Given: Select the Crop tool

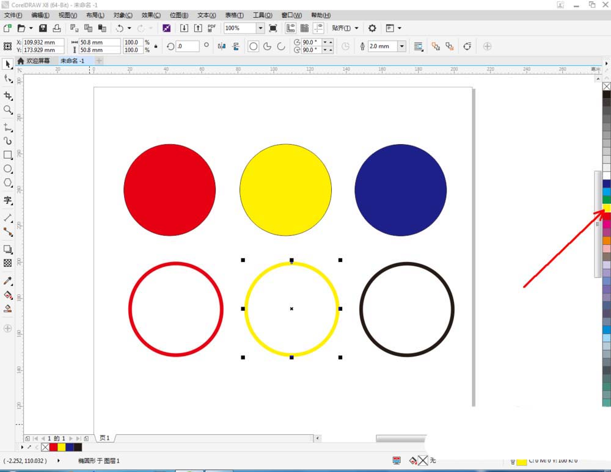Looking at the screenshot, I should coord(8,96).
